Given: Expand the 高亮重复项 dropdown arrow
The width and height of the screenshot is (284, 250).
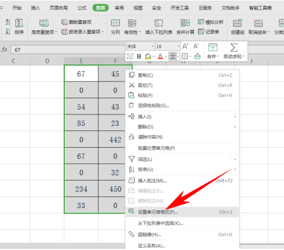Looking at the screenshot, I should [x=56, y=32].
